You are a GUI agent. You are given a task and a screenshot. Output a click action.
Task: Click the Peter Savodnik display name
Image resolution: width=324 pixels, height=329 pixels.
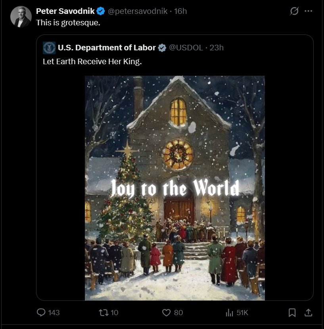click(65, 11)
